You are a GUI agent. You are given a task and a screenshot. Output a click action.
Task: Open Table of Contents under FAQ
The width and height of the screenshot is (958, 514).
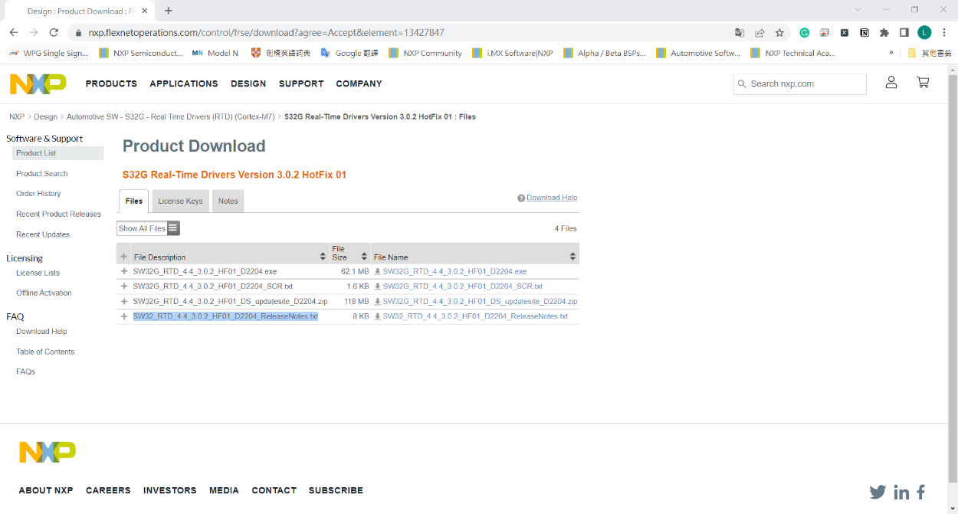45,352
